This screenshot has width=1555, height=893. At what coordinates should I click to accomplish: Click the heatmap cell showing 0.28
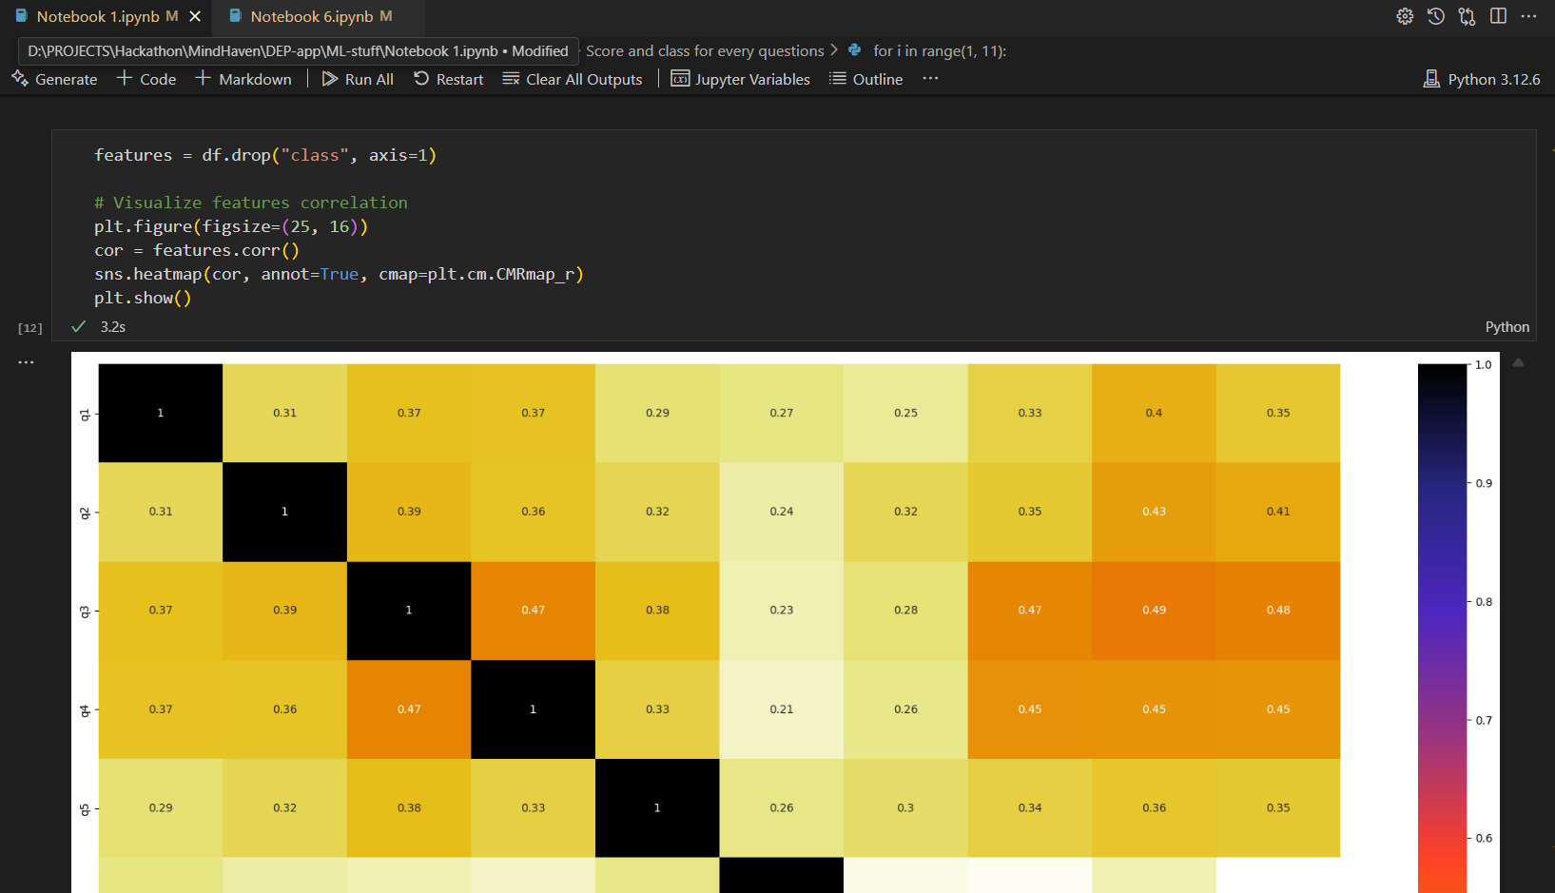(x=905, y=611)
